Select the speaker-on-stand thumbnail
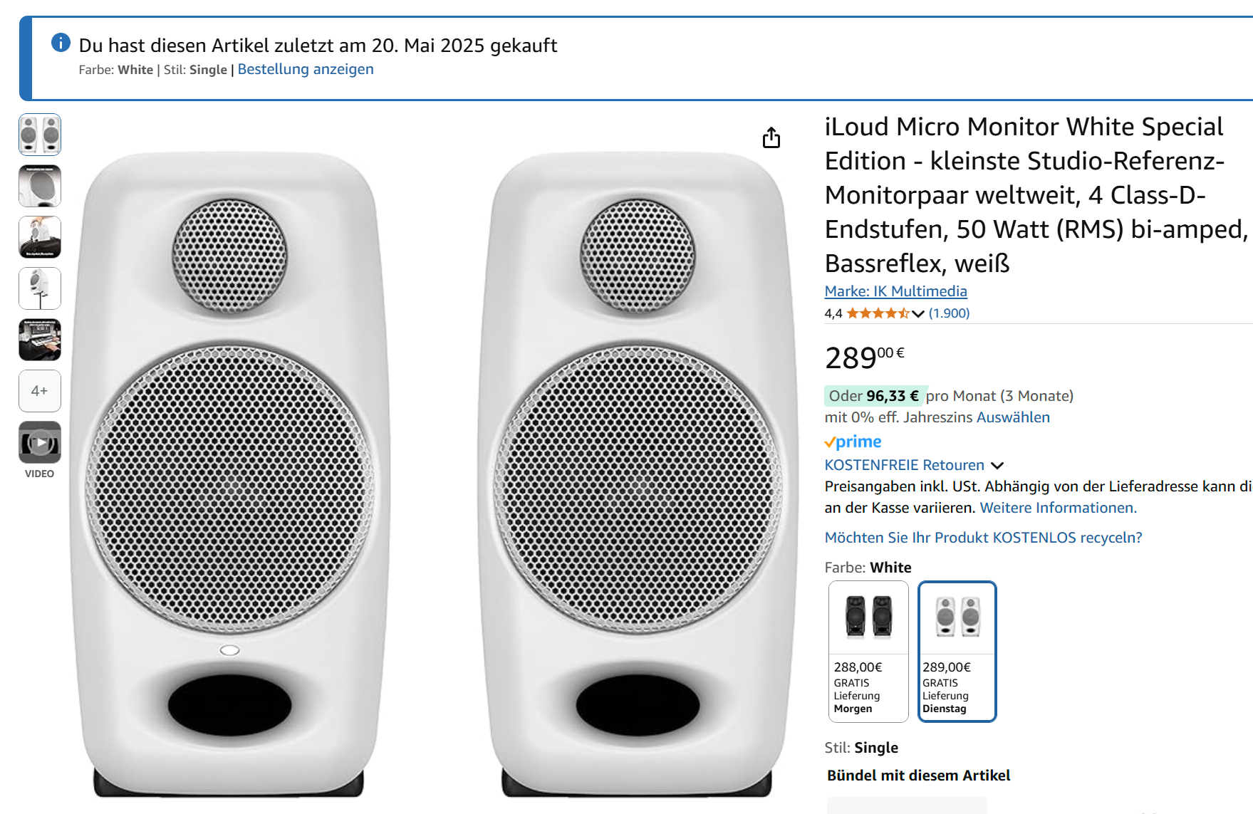Image resolution: width=1253 pixels, height=814 pixels. click(39, 288)
